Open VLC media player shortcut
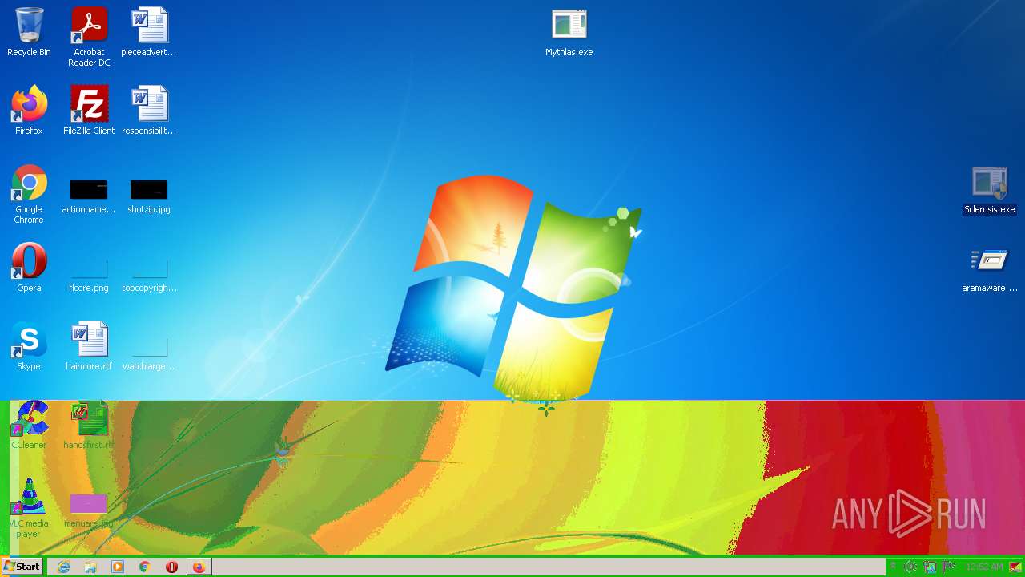This screenshot has height=577, width=1025. (29, 508)
